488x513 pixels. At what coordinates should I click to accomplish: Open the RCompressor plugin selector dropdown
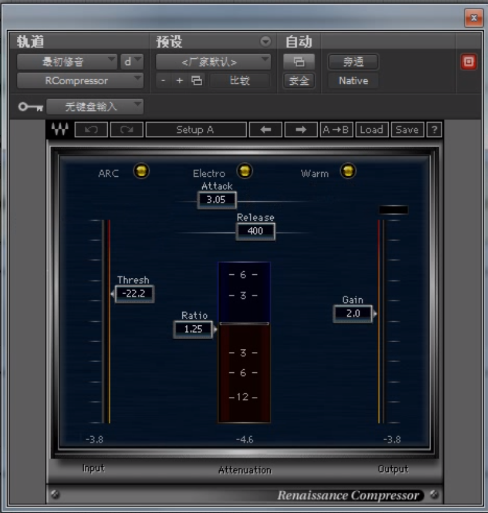click(80, 81)
